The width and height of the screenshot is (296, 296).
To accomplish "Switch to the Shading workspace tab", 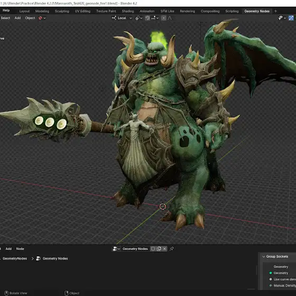I will (x=128, y=11).
